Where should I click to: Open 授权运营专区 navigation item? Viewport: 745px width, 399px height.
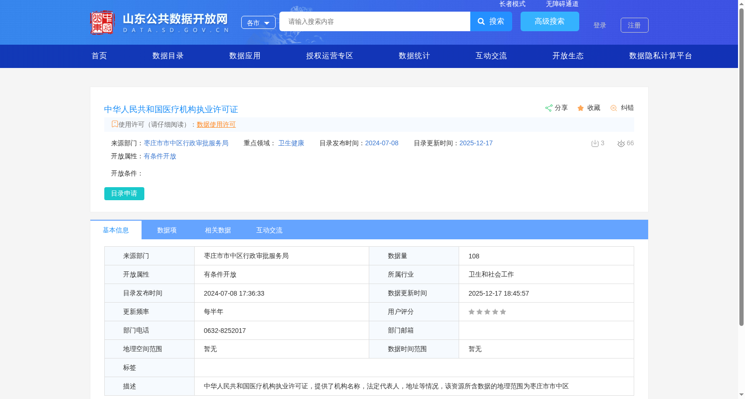click(x=330, y=56)
